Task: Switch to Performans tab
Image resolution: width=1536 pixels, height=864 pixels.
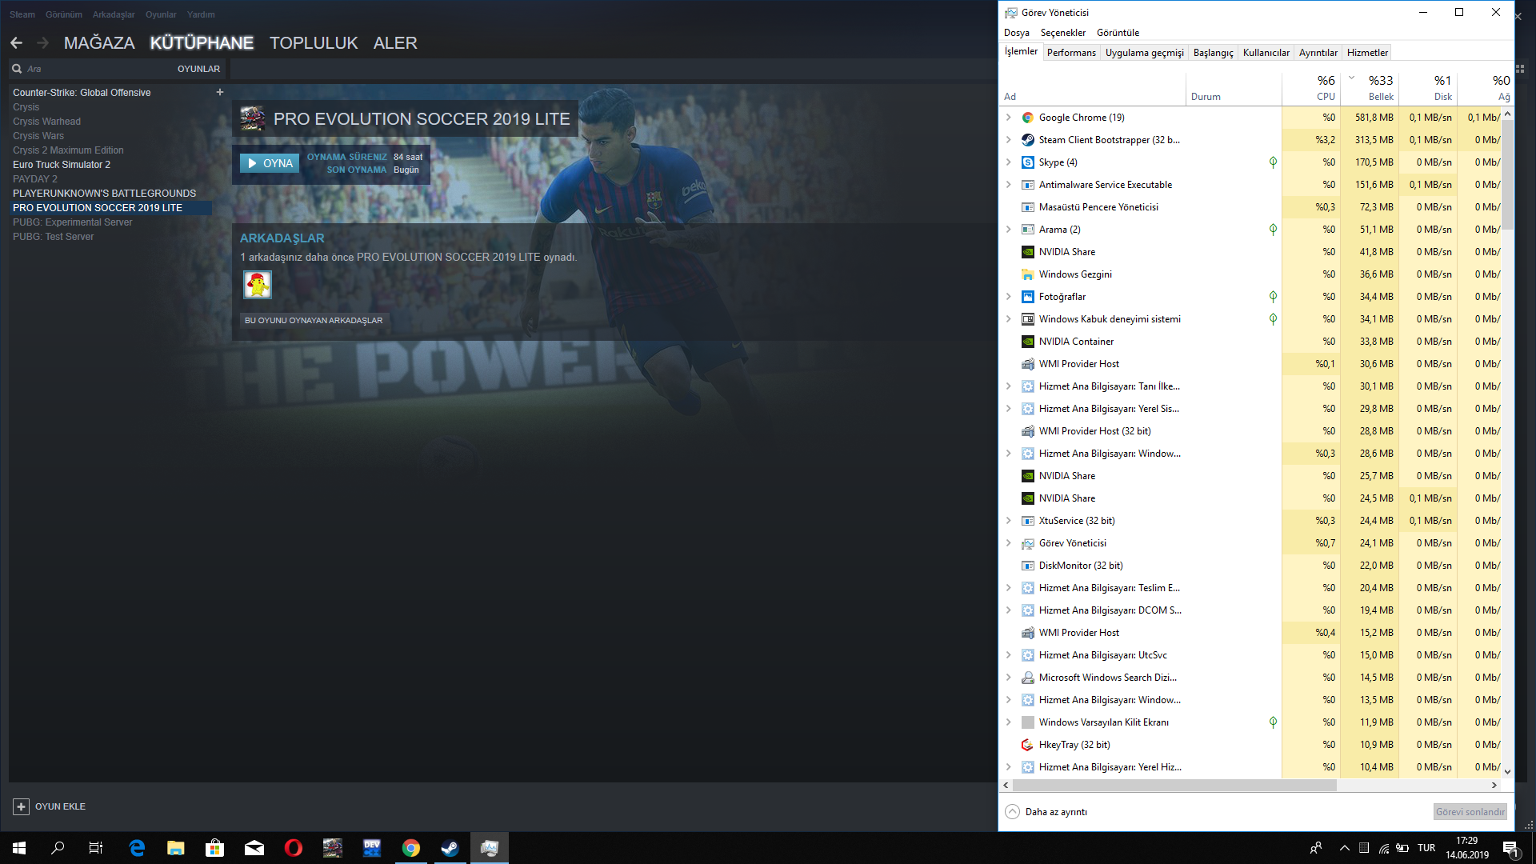Action: 1071,53
